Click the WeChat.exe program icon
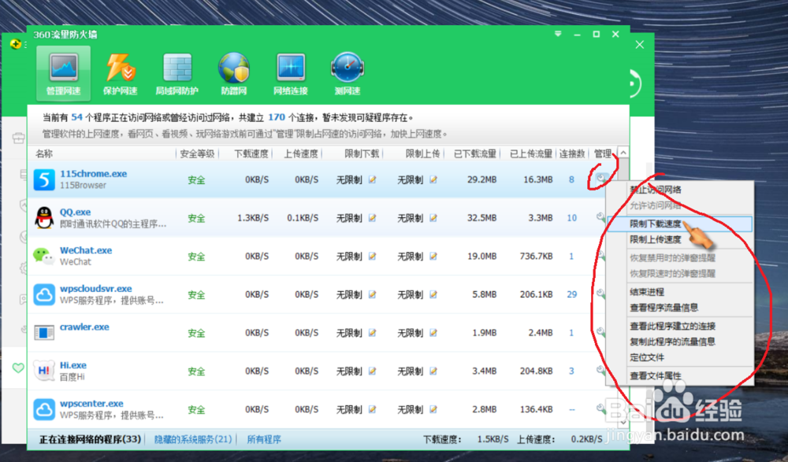 [44, 256]
